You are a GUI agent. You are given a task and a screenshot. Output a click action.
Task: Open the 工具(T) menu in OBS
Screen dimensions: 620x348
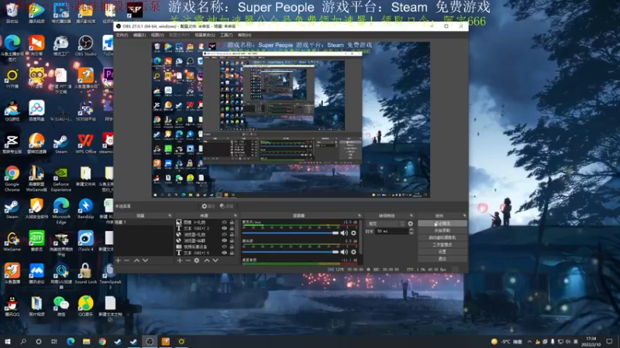(x=226, y=35)
